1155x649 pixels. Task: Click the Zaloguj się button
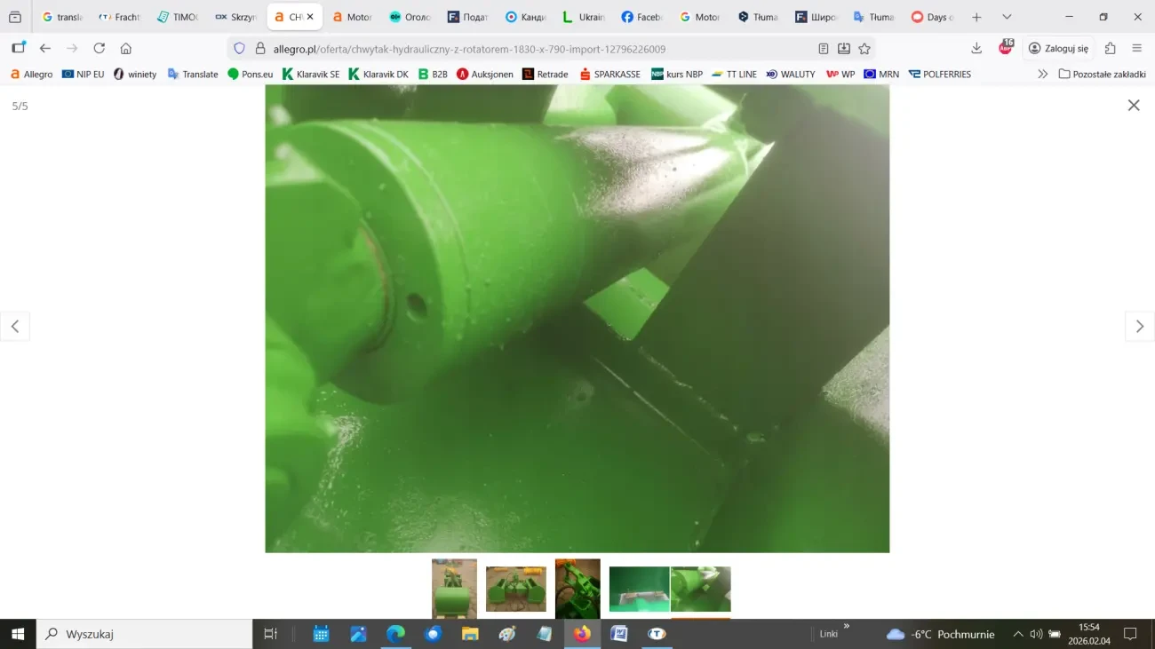[1058, 49]
